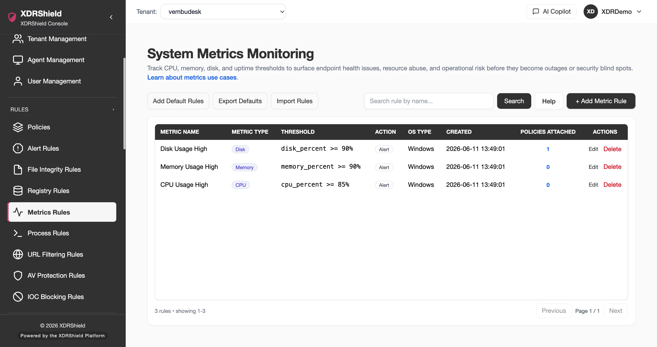Click the Add Metric Rule button
This screenshot has height=347, width=657.
click(601, 101)
